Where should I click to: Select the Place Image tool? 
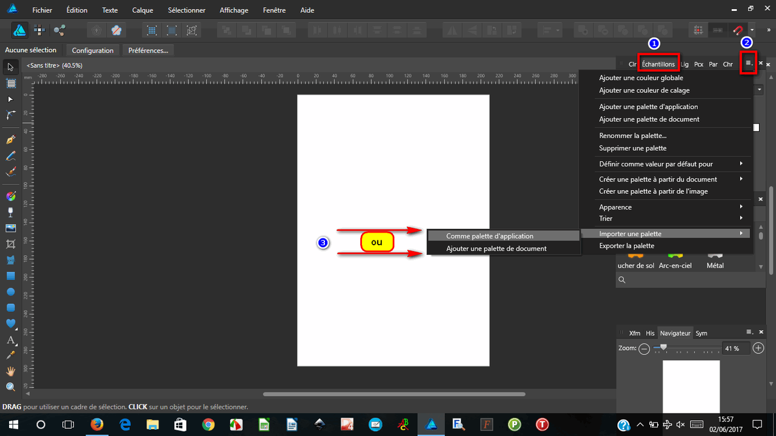(x=10, y=228)
